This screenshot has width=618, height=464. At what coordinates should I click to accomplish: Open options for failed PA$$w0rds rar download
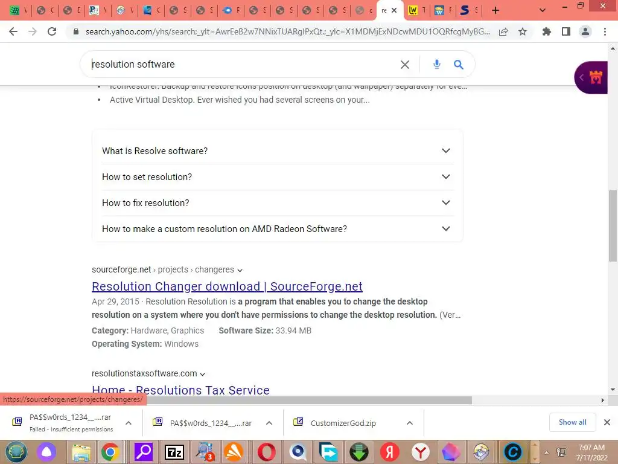click(129, 423)
